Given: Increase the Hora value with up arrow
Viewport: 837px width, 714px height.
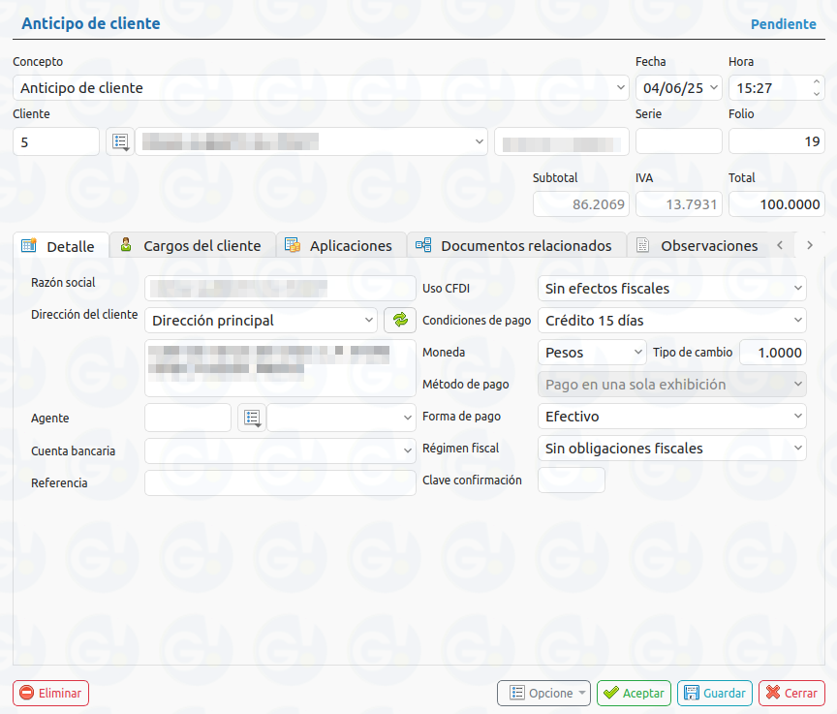Looking at the screenshot, I should tap(817, 81).
